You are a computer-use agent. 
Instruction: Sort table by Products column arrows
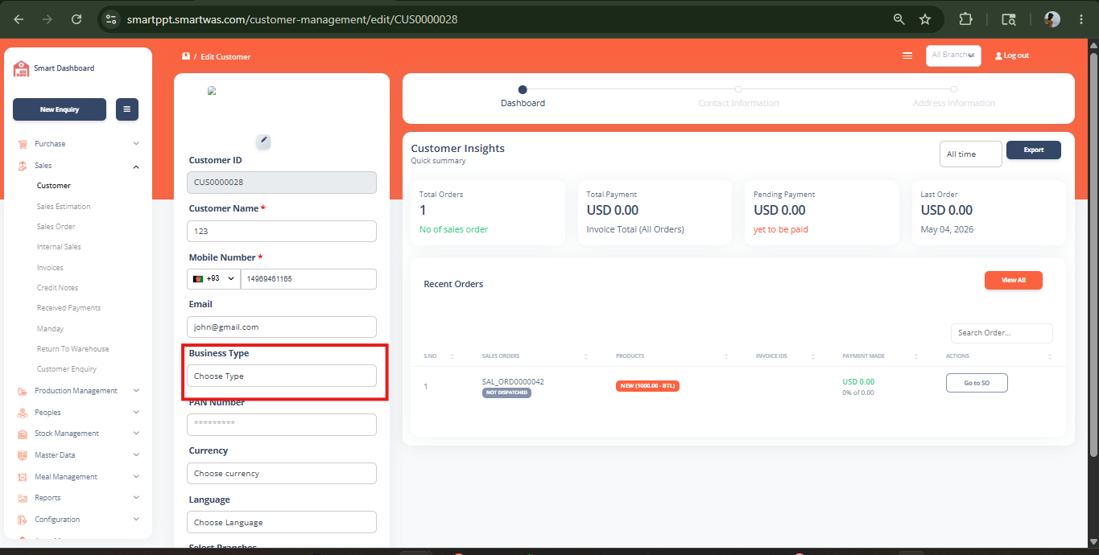726,356
